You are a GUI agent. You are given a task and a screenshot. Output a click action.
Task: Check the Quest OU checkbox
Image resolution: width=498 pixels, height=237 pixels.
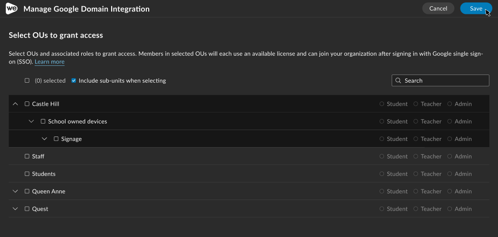tap(27, 209)
